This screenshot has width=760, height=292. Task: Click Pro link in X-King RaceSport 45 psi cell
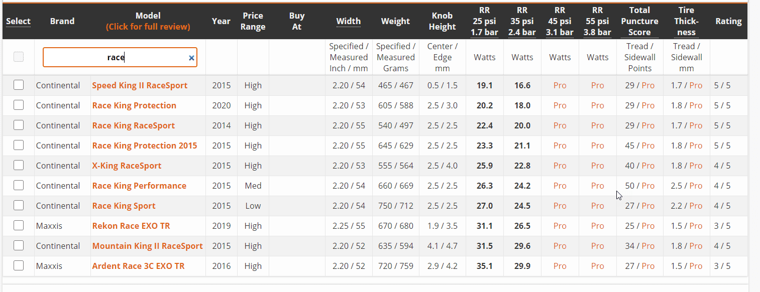click(x=560, y=166)
